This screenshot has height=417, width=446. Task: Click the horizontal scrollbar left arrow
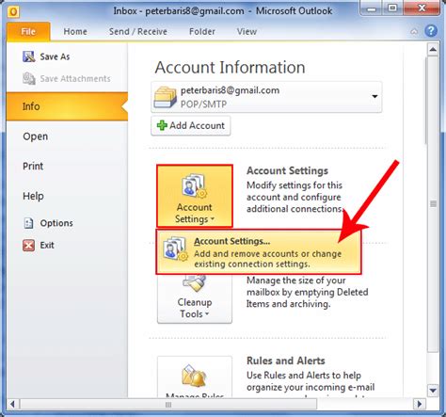click(12, 404)
